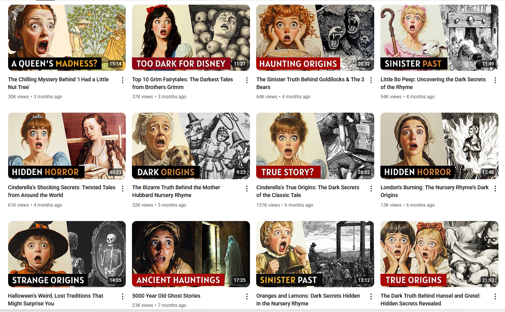505x312 pixels.
Task: Click the 15:14 duration badge
Action: [x=115, y=64]
